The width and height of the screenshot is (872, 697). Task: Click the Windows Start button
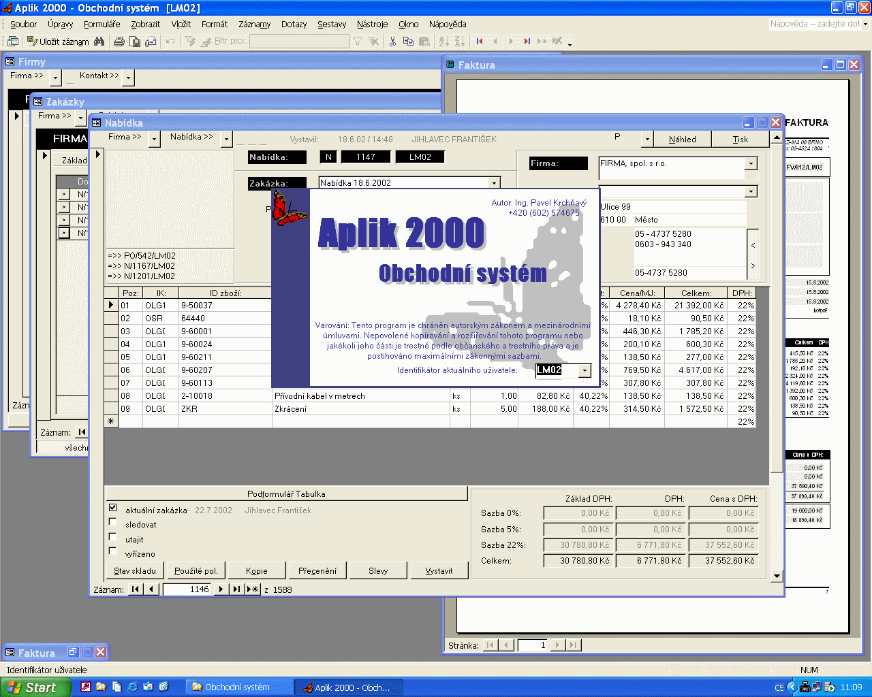(34, 687)
